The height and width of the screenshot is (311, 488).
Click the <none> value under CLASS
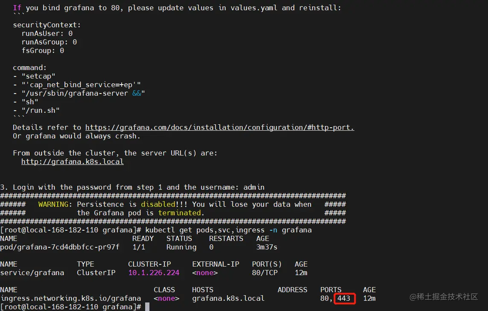pos(167,298)
